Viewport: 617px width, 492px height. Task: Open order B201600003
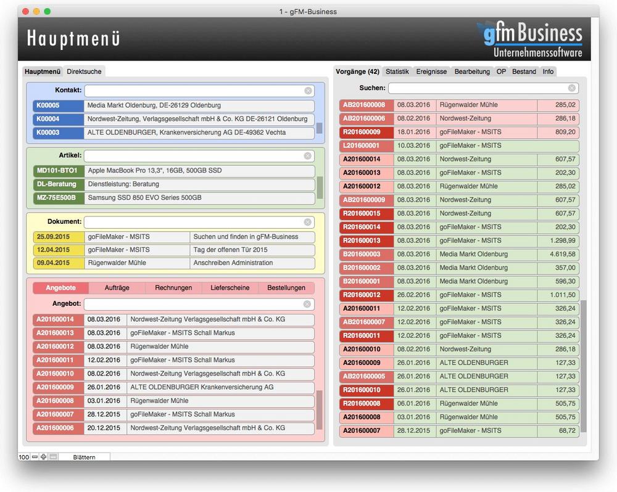(x=366, y=254)
